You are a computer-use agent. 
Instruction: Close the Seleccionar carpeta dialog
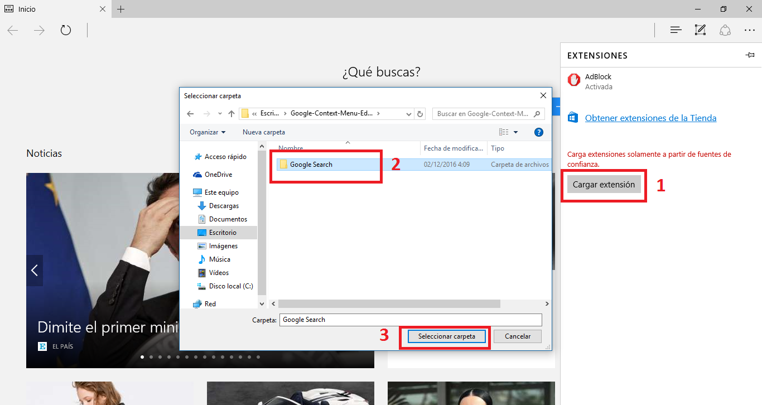click(543, 96)
